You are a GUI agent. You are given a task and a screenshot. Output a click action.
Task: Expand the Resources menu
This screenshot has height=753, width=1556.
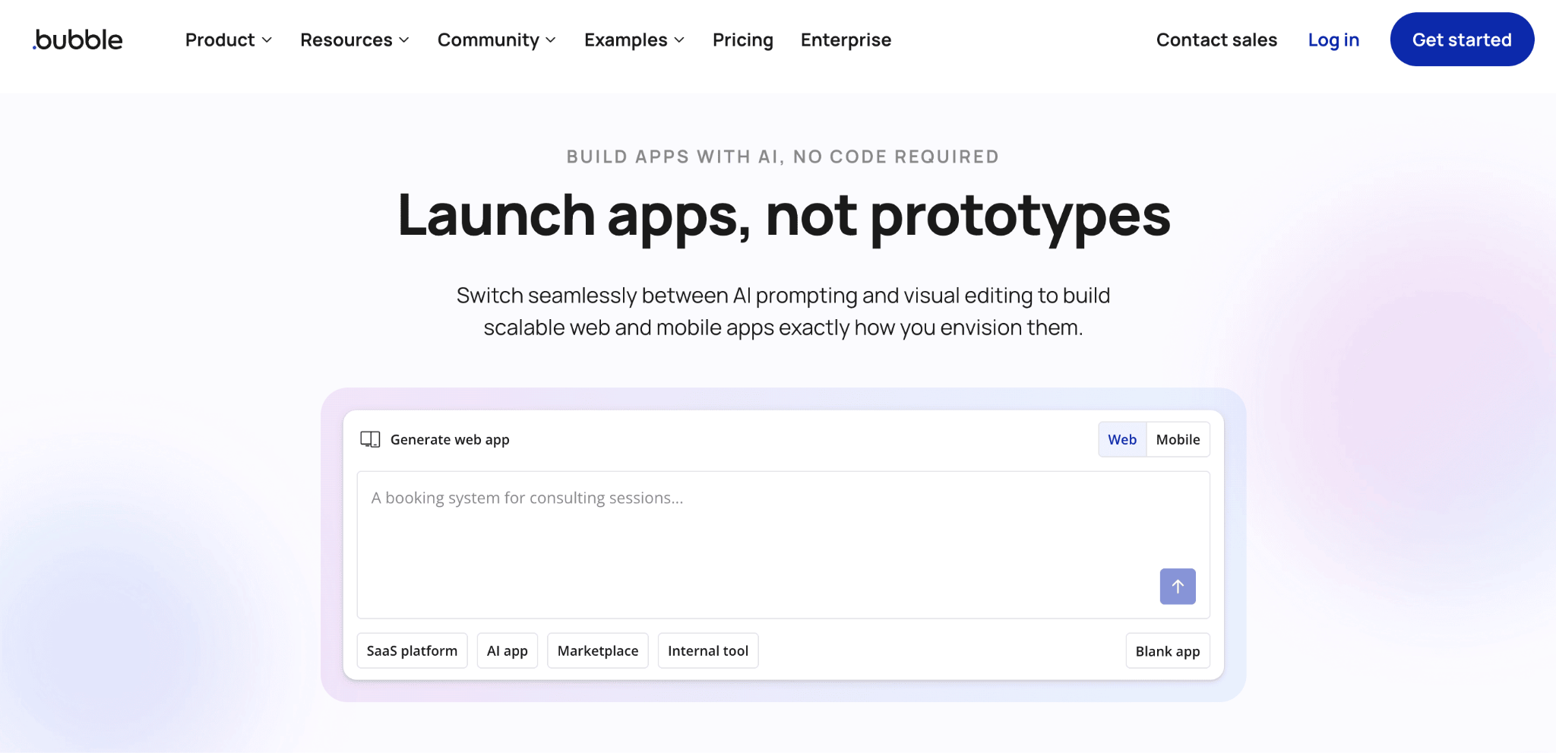click(353, 40)
